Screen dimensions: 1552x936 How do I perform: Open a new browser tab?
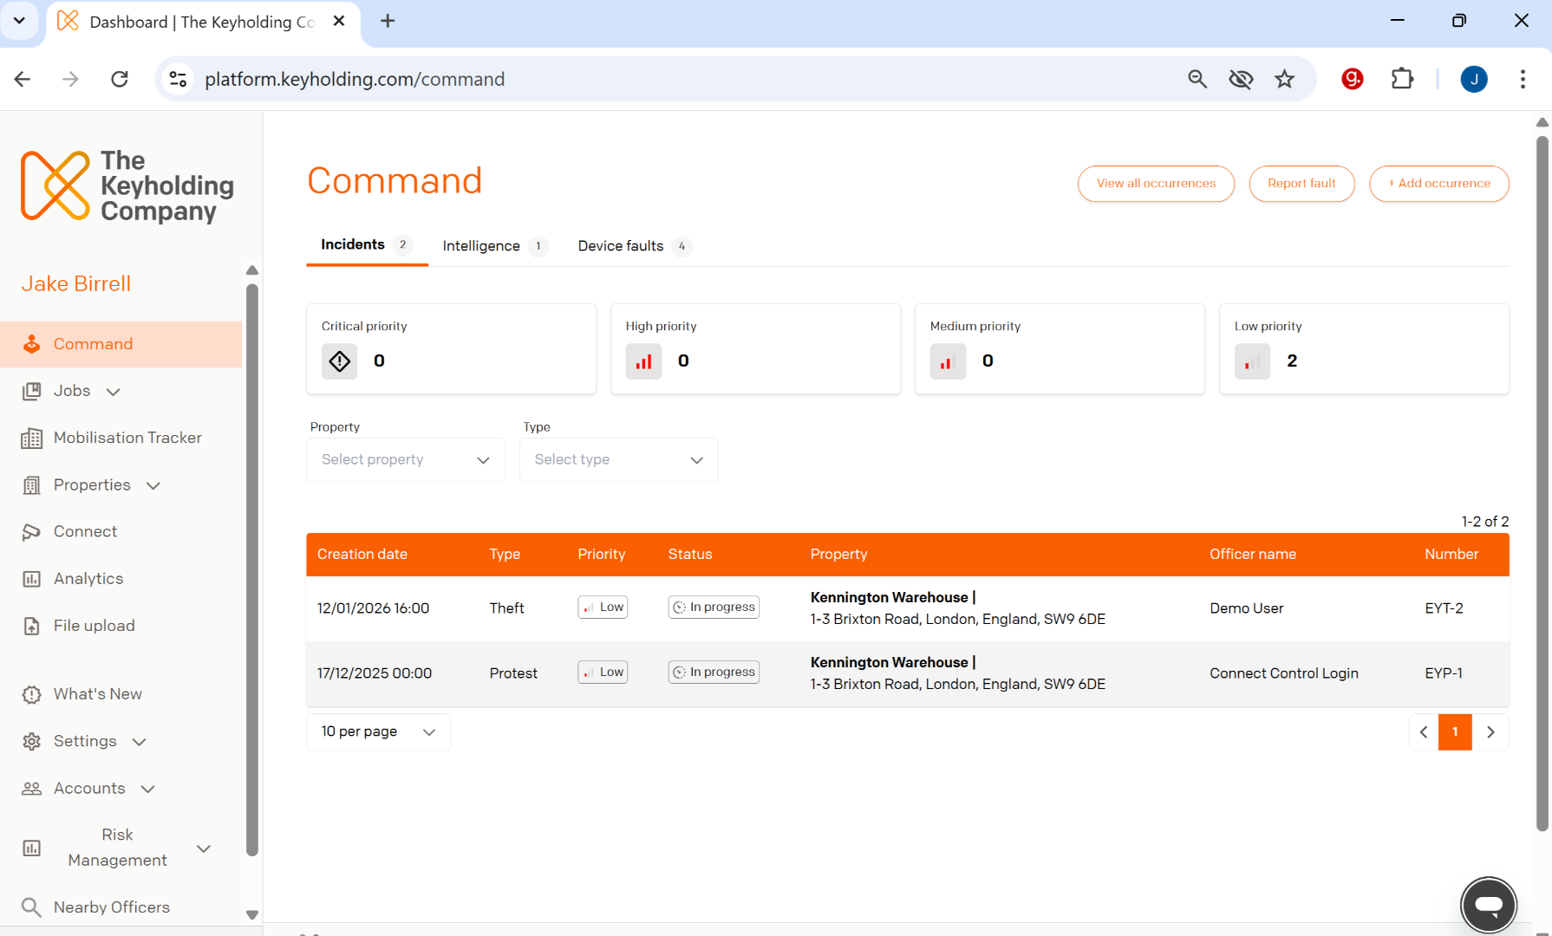click(x=388, y=21)
